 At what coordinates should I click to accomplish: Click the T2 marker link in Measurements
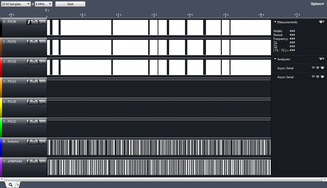pyautogui.click(x=275, y=46)
